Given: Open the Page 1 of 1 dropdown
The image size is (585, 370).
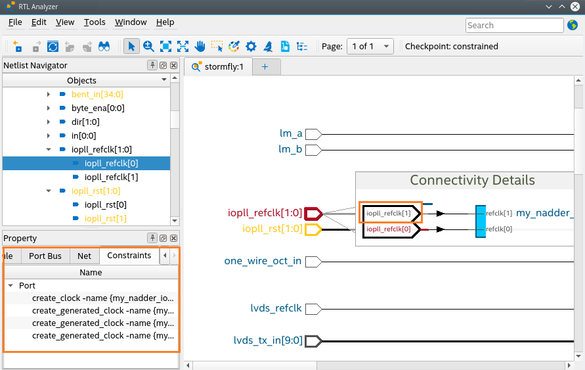Looking at the screenshot, I should pos(370,47).
